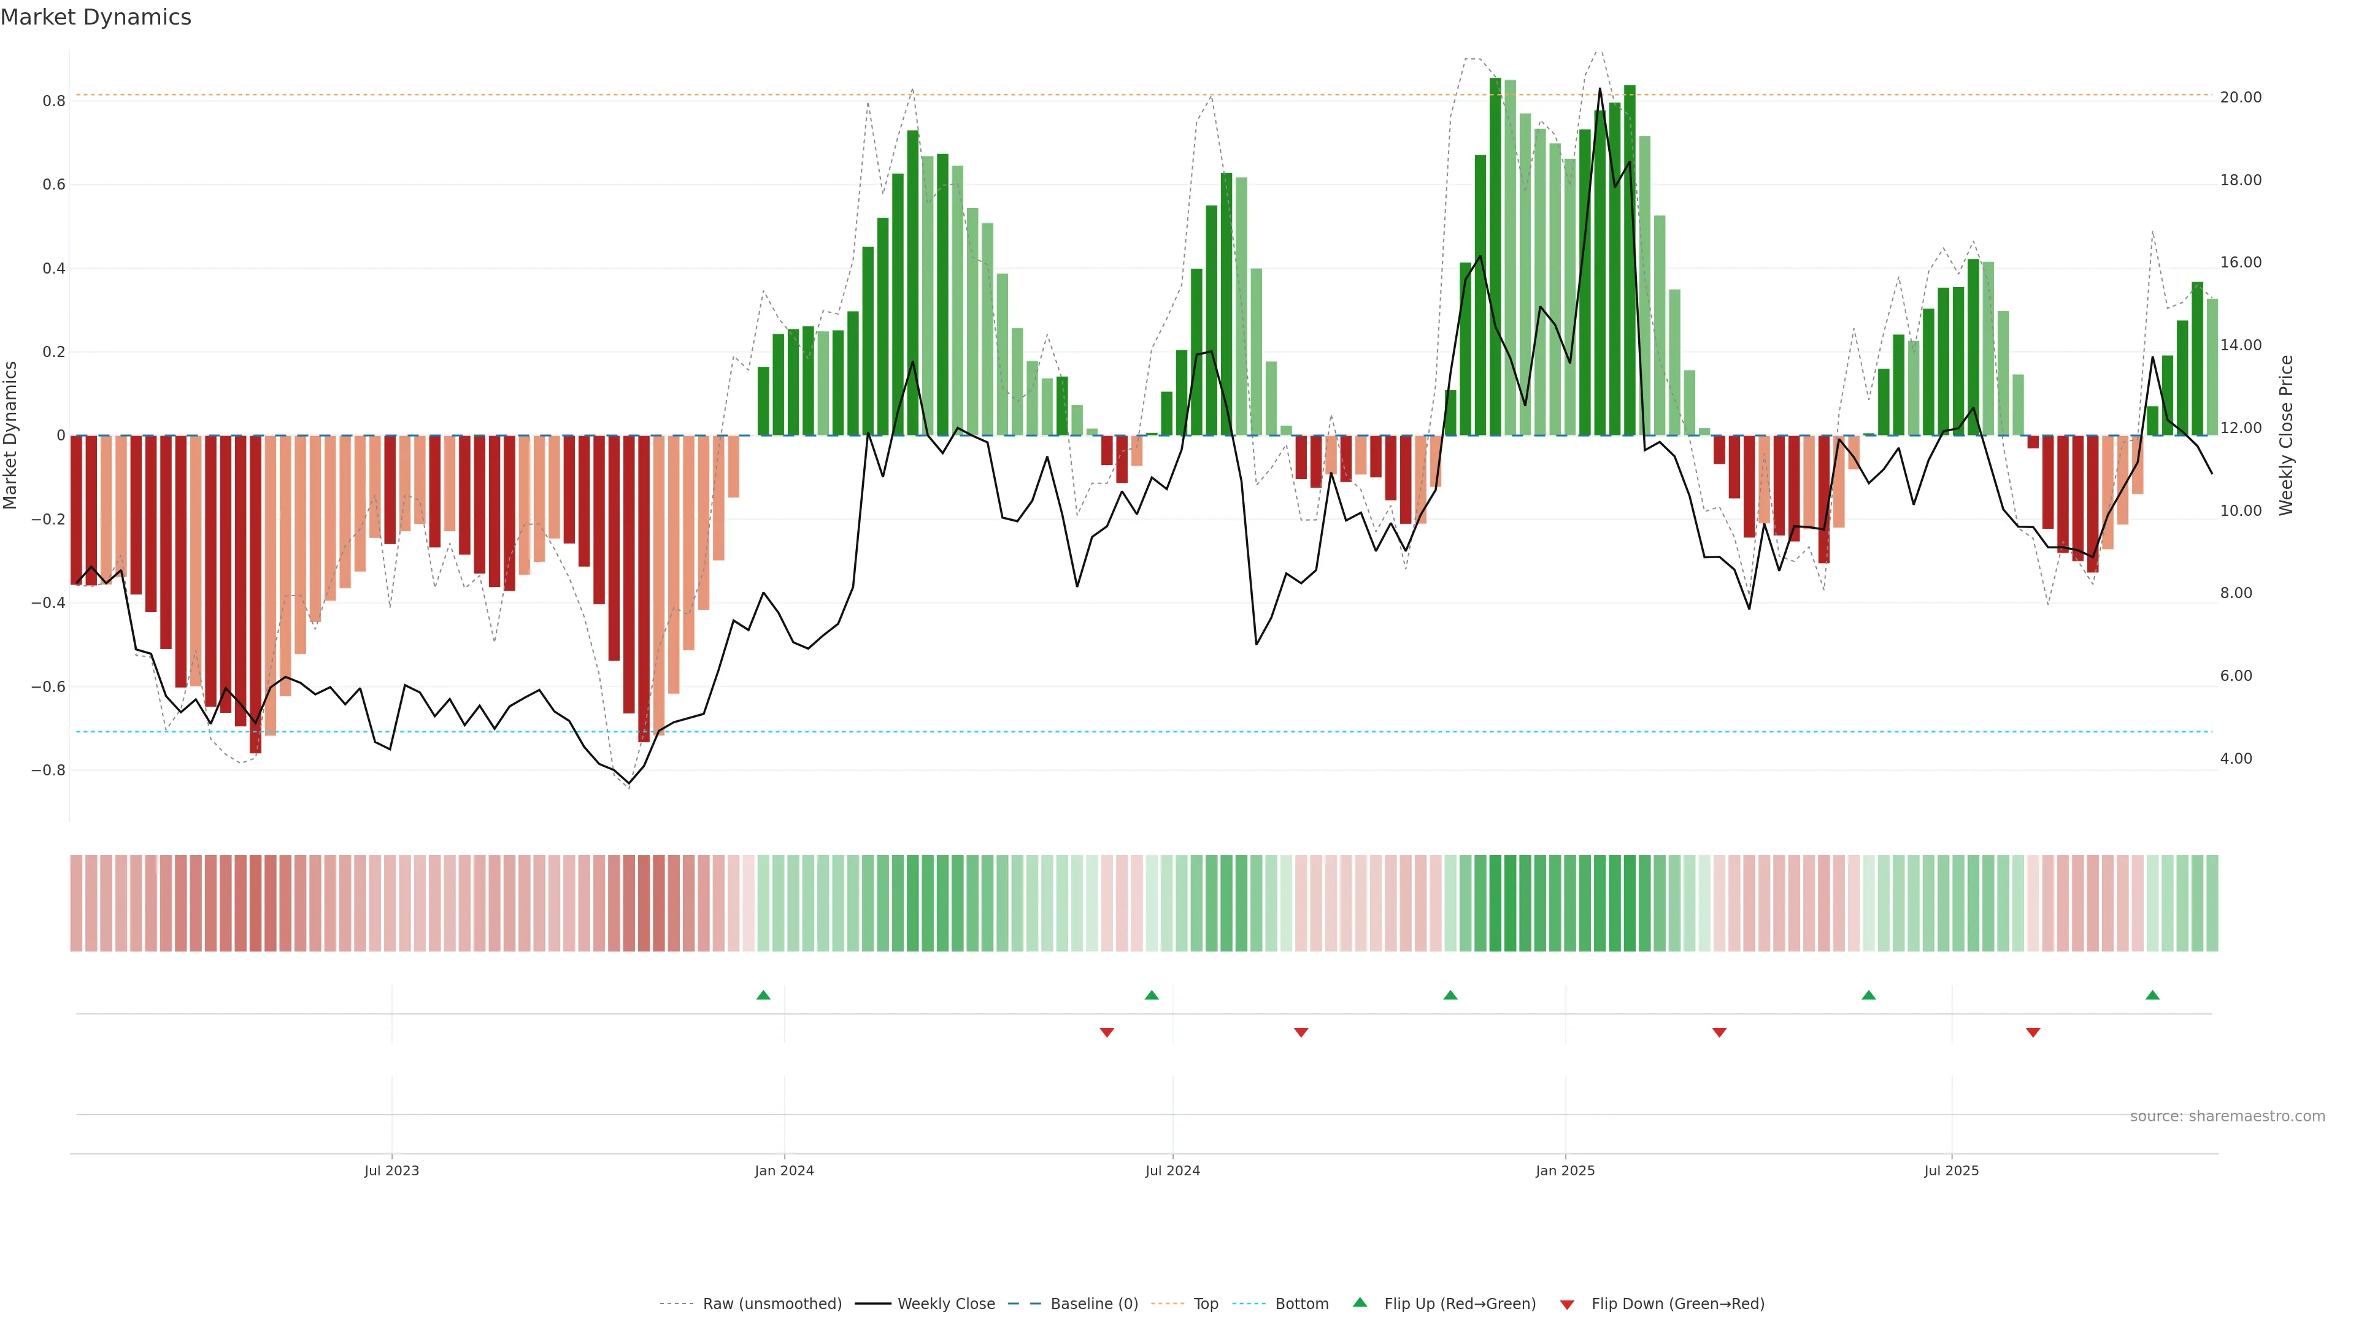Toggle the Top legend entry
Screen dimensions: 2356x1325
pyautogui.click(x=1206, y=1304)
